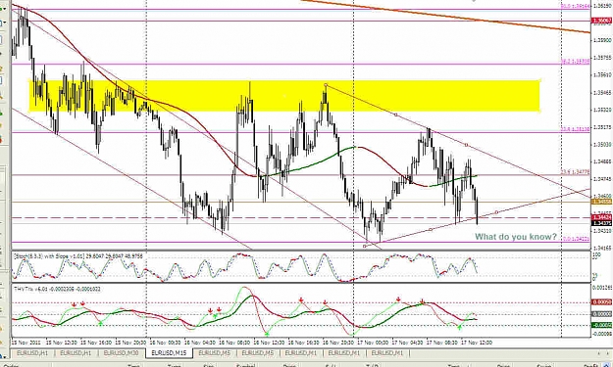Click the '16 Nov 00:30' time axis label

coord(166,343)
